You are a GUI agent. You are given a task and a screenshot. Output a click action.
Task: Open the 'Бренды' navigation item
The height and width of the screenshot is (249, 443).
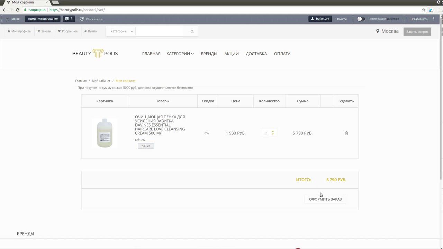pyautogui.click(x=209, y=54)
